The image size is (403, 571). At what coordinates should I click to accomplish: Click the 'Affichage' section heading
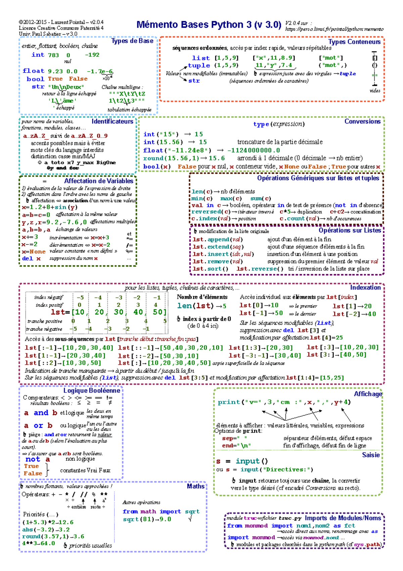pyautogui.click(x=368, y=394)
